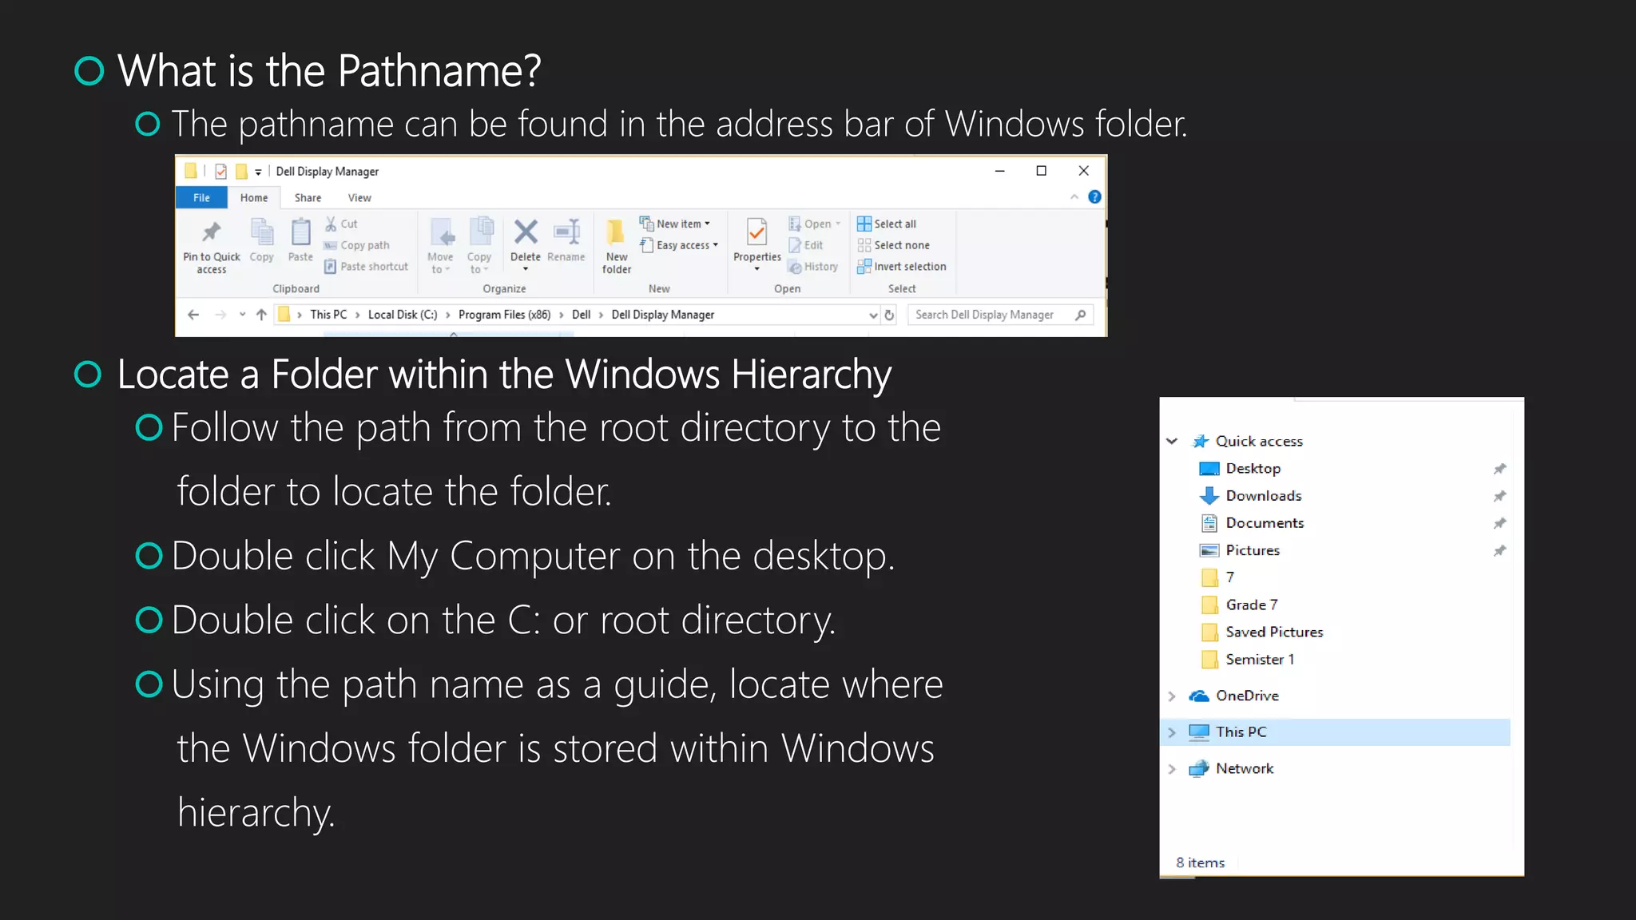Click the Up one level arrow
The height and width of the screenshot is (920, 1636).
pos(261,315)
